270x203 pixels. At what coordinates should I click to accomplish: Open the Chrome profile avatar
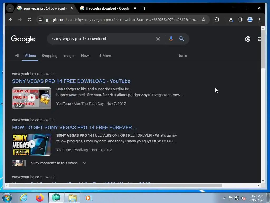[250, 20]
